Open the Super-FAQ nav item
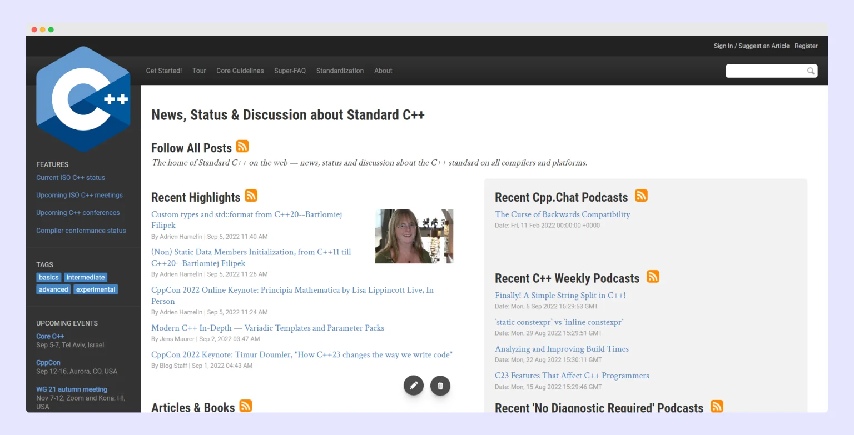854x435 pixels. [x=290, y=71]
